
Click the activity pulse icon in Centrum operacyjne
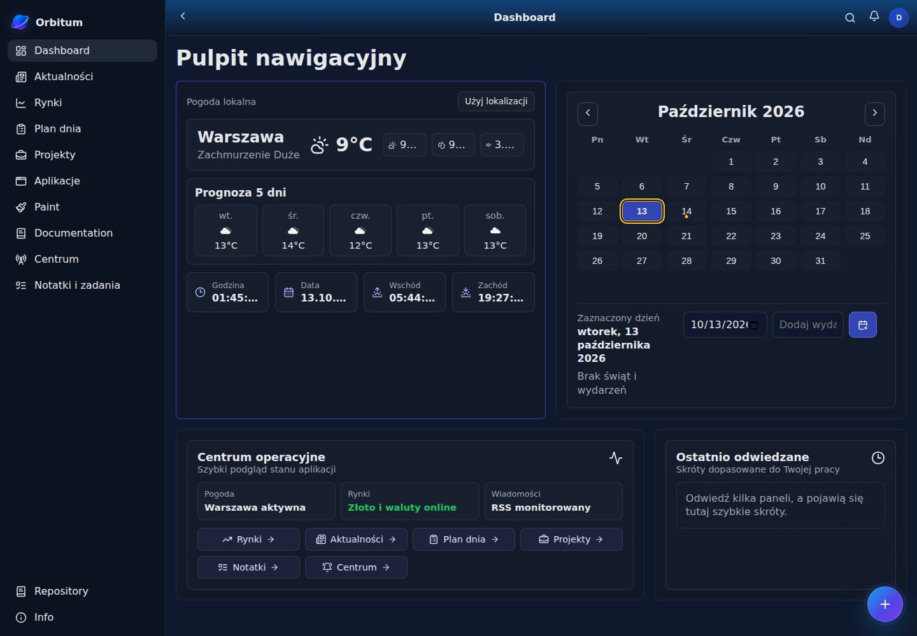pyautogui.click(x=616, y=458)
